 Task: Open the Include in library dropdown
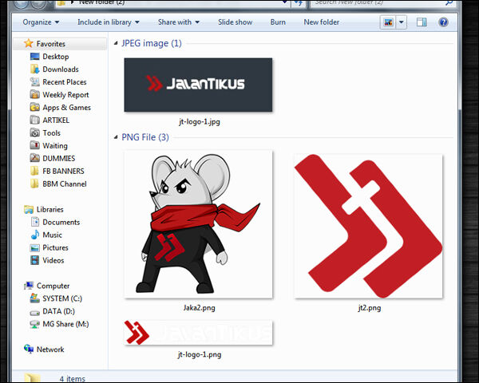109,22
